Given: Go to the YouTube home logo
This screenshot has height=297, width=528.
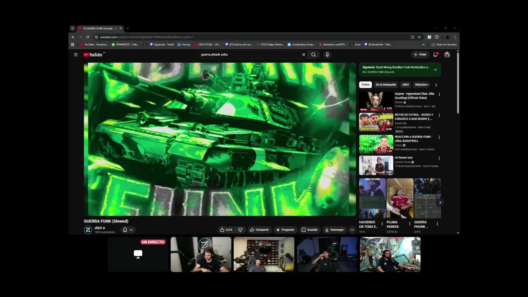Looking at the screenshot, I should pyautogui.click(x=93, y=54).
